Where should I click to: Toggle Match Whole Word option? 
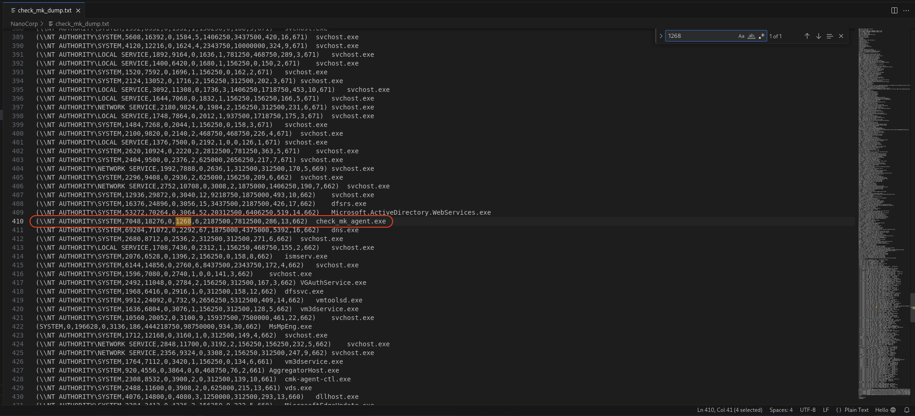751,36
